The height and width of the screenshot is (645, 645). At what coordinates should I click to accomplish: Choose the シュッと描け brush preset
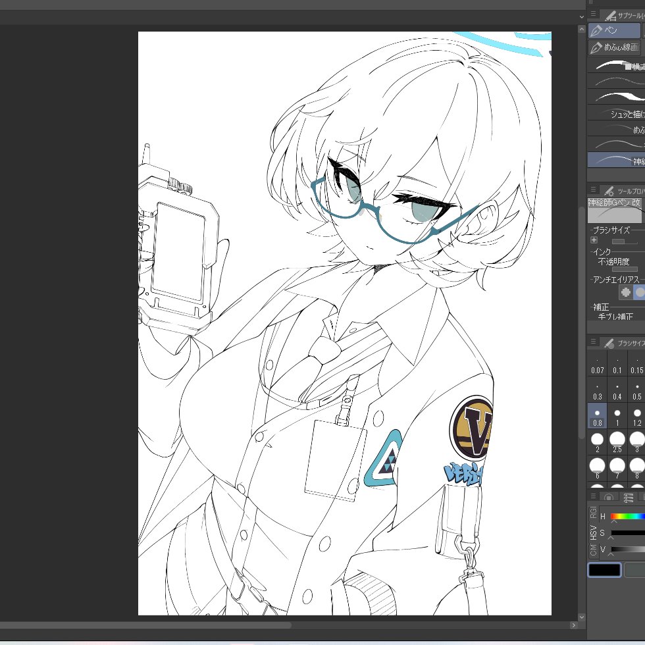[x=616, y=113]
